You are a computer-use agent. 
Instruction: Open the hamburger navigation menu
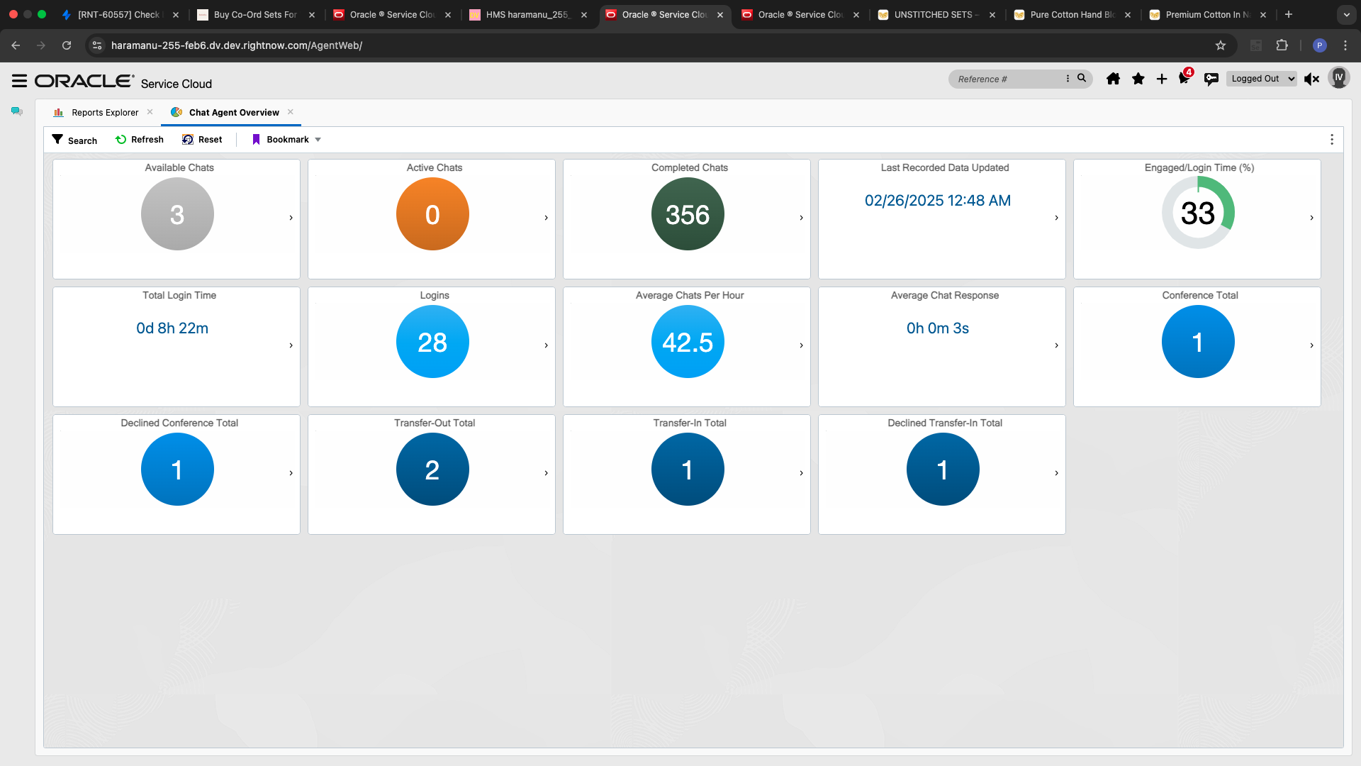[19, 81]
